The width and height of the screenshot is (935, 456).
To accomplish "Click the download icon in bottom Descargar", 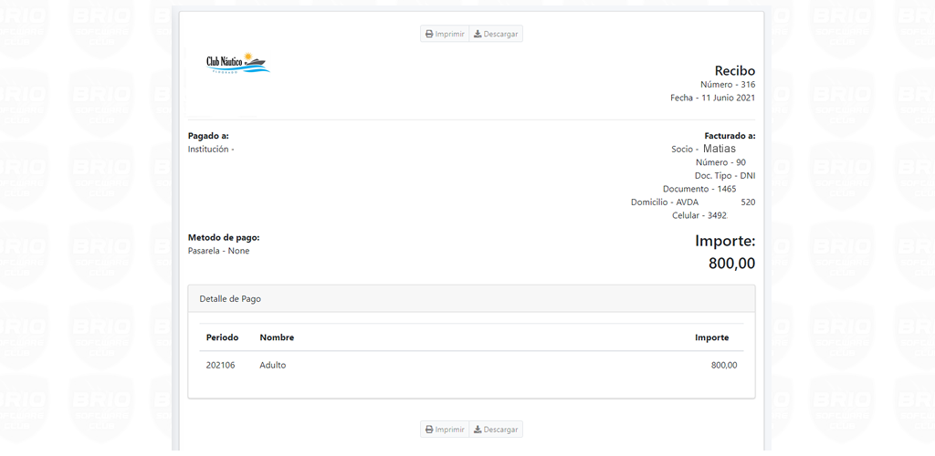I will pos(478,430).
